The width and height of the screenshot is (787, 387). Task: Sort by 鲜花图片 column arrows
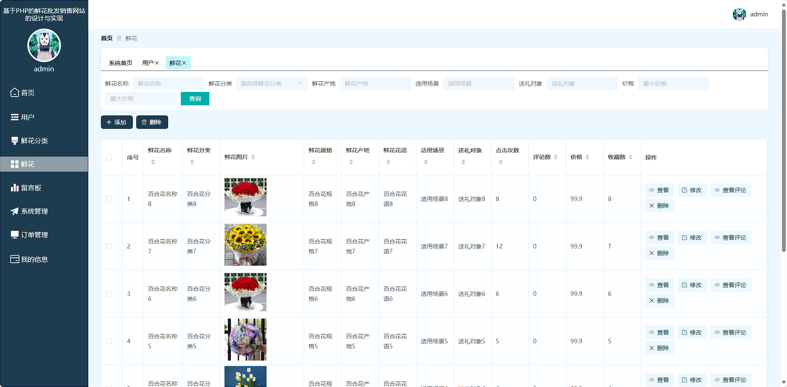(x=253, y=157)
